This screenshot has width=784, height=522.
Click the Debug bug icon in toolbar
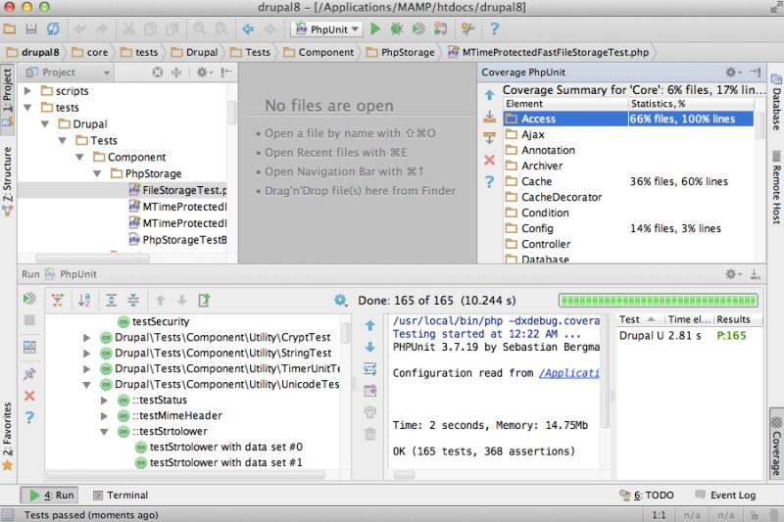[397, 29]
